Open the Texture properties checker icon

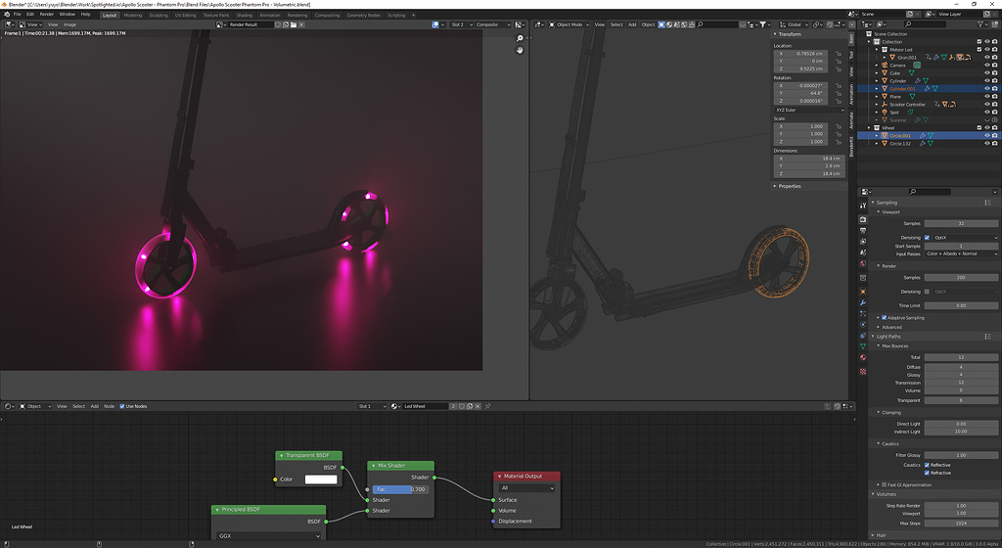(863, 371)
